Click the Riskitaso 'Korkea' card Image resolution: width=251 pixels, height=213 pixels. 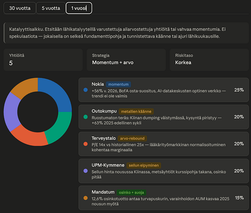(x=209, y=60)
